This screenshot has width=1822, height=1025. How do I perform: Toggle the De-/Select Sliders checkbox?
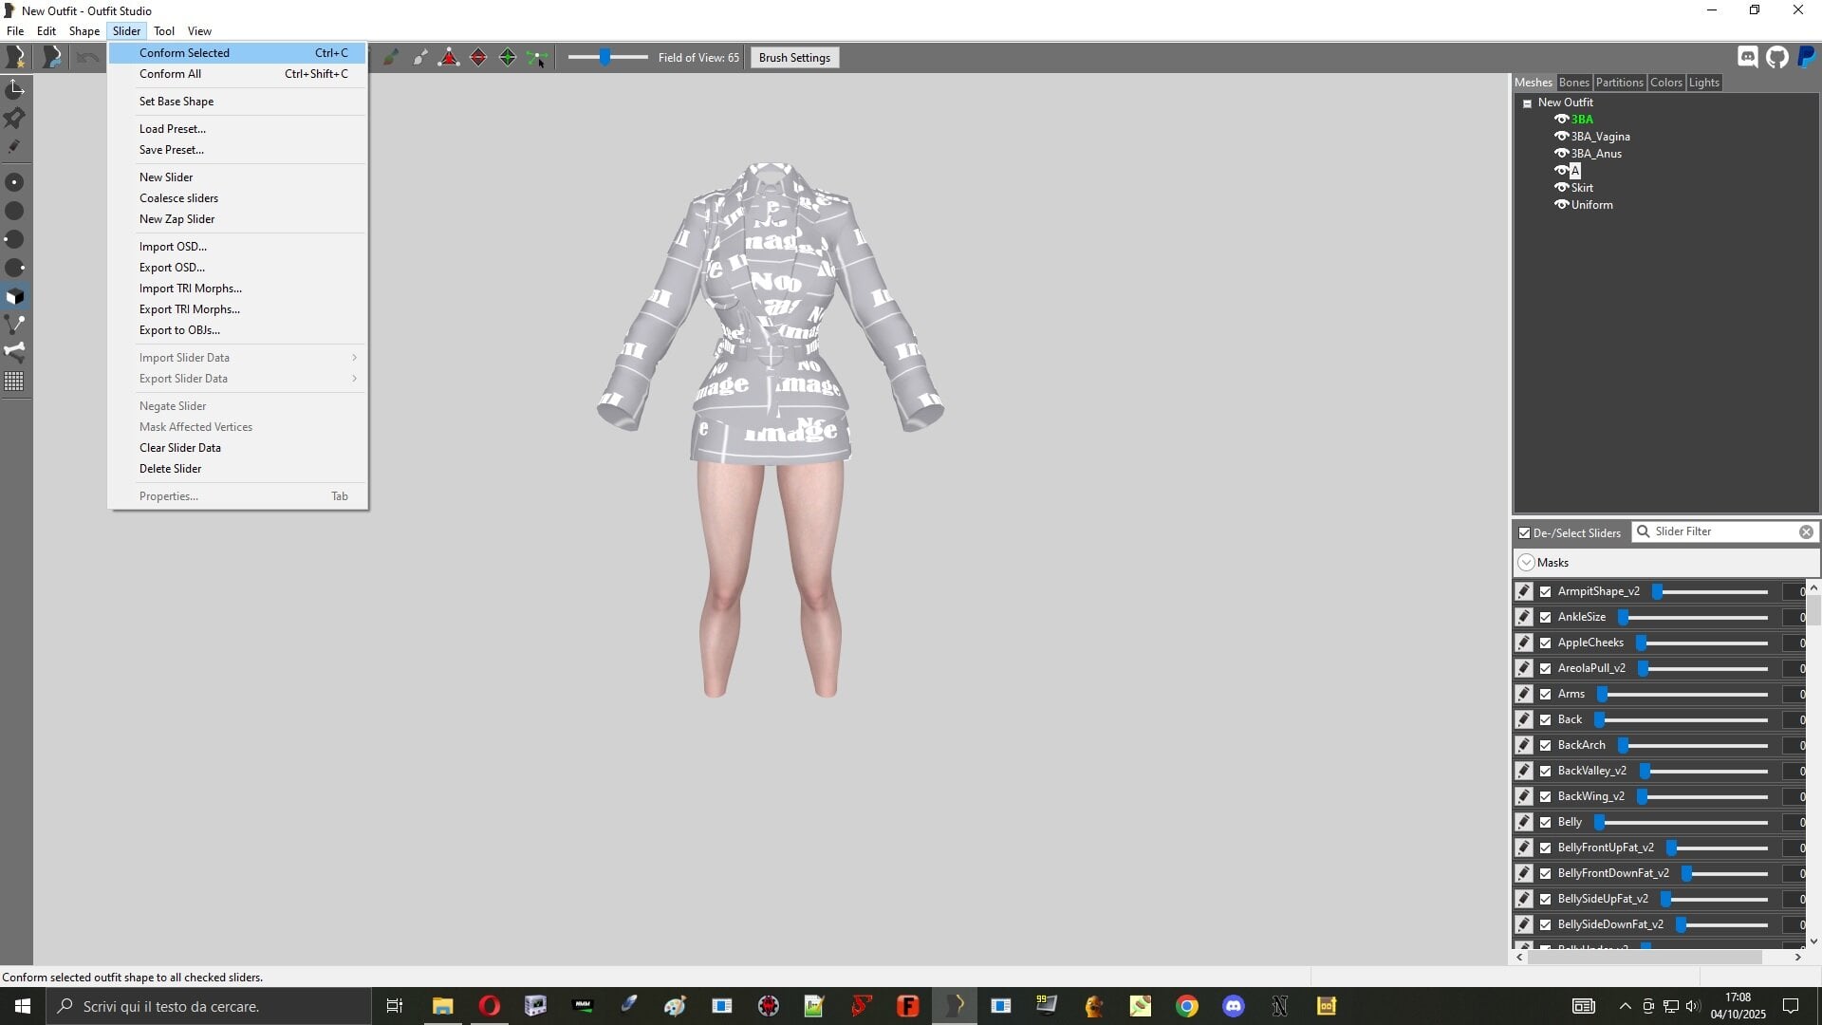pos(1525,533)
